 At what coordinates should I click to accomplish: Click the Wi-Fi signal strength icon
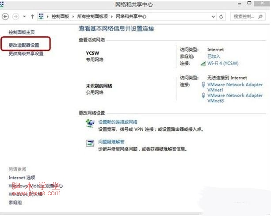coord(203,64)
